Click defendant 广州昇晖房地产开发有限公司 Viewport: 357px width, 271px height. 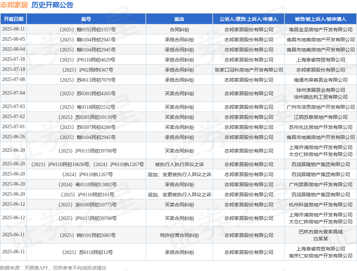click(321, 184)
